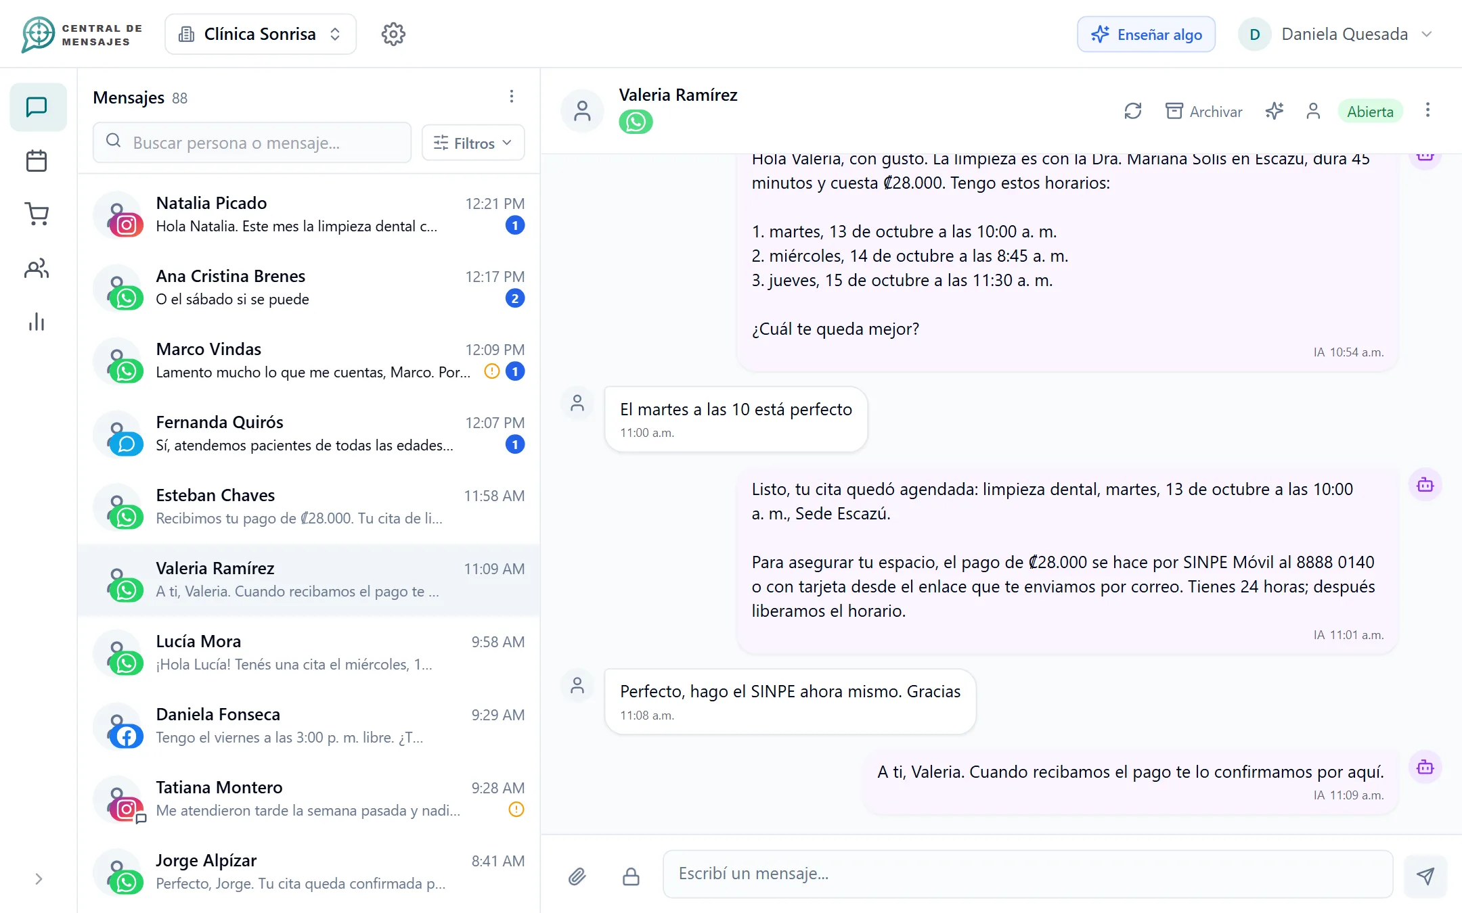
Task: Open the contacts sidebar icon
Action: 37,268
